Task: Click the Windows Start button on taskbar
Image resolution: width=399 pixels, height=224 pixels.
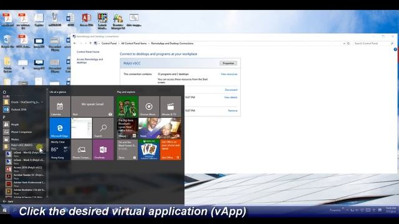Action: 4,210
